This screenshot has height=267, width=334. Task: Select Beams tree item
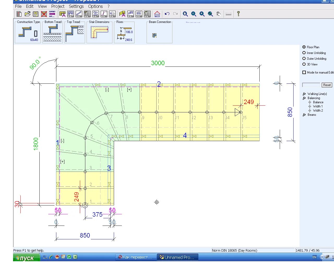[x=312, y=115]
